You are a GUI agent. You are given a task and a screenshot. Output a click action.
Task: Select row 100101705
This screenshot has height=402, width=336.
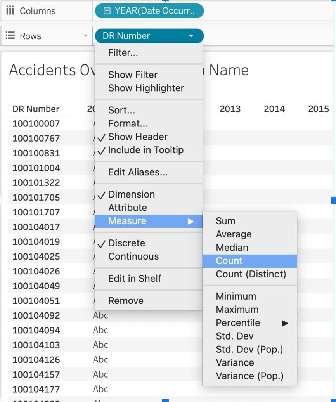click(36, 198)
